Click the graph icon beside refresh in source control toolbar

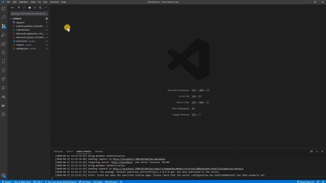pos(40,8)
